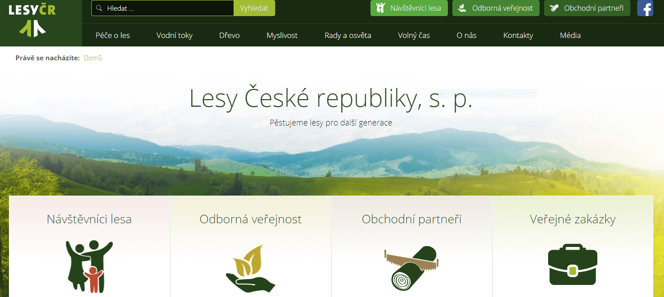This screenshot has height=297, width=664.
Task: Select Rady a osvěta in navigation
Action: [x=348, y=35]
